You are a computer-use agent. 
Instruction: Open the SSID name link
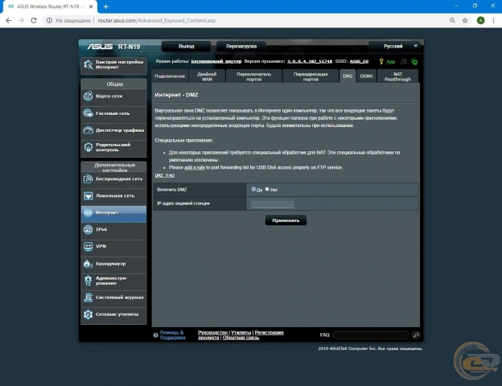click(359, 61)
